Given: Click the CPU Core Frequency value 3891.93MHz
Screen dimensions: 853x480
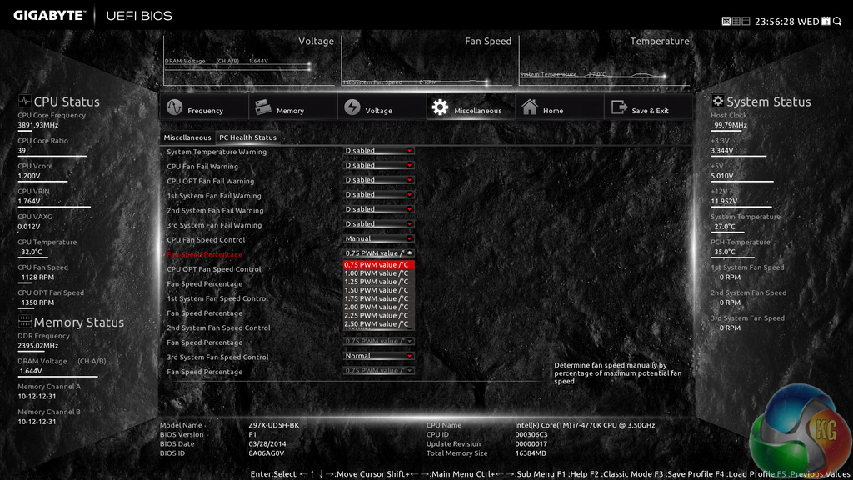Looking at the screenshot, I should click(x=38, y=125).
